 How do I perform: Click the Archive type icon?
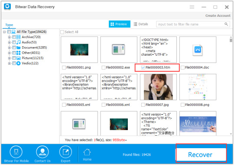tap(18, 37)
